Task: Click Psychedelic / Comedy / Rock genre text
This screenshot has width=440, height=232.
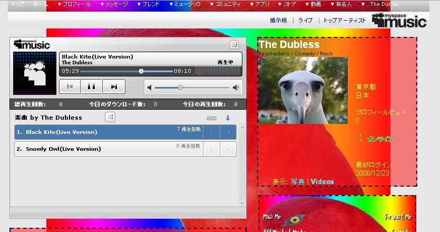Action: click(x=296, y=53)
